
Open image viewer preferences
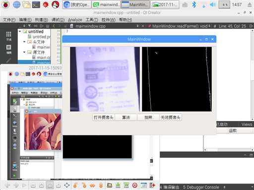coord(144,185)
